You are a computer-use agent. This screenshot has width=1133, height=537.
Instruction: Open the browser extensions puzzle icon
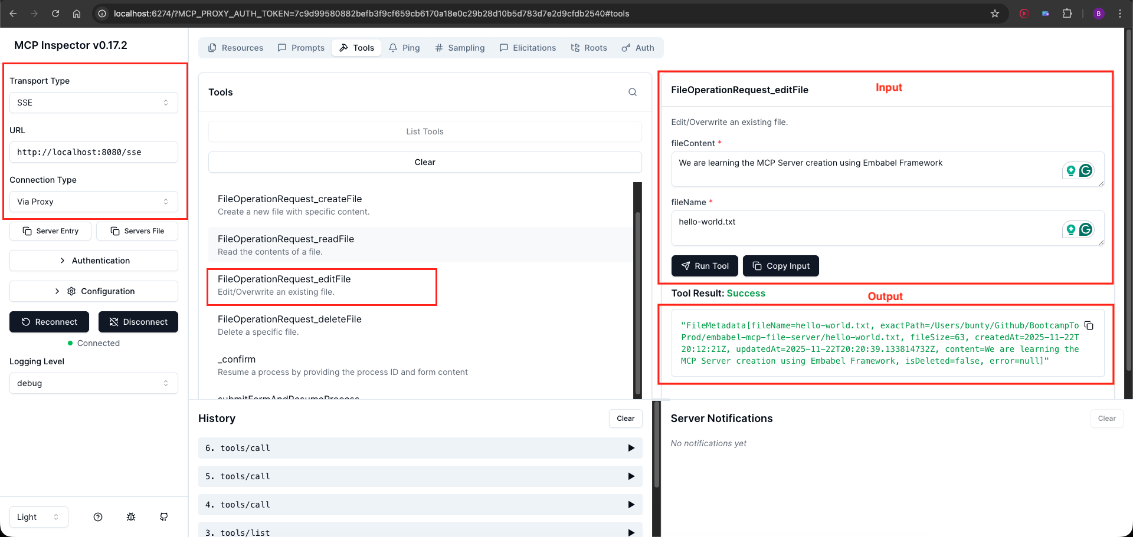pos(1067,14)
